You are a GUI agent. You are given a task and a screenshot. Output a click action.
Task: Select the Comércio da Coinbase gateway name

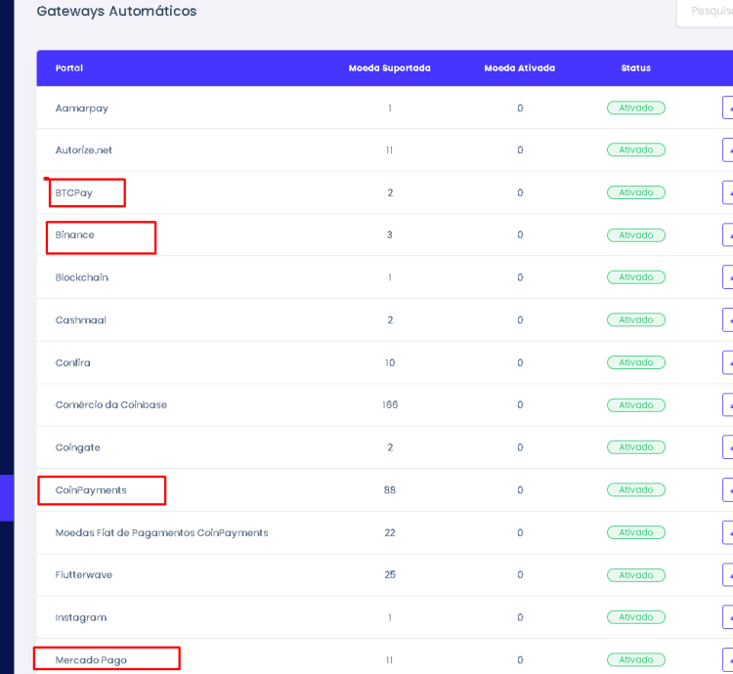(x=110, y=405)
